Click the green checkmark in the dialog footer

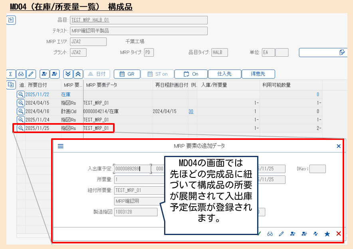coord(259,233)
